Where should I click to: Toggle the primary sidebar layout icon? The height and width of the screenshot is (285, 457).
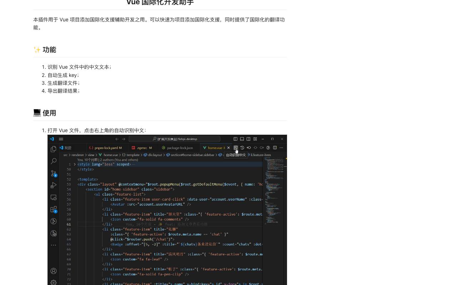click(x=235, y=139)
